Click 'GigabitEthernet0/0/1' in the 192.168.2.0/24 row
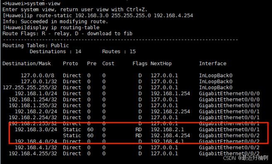The image size is (272, 164). [x=229, y=112]
